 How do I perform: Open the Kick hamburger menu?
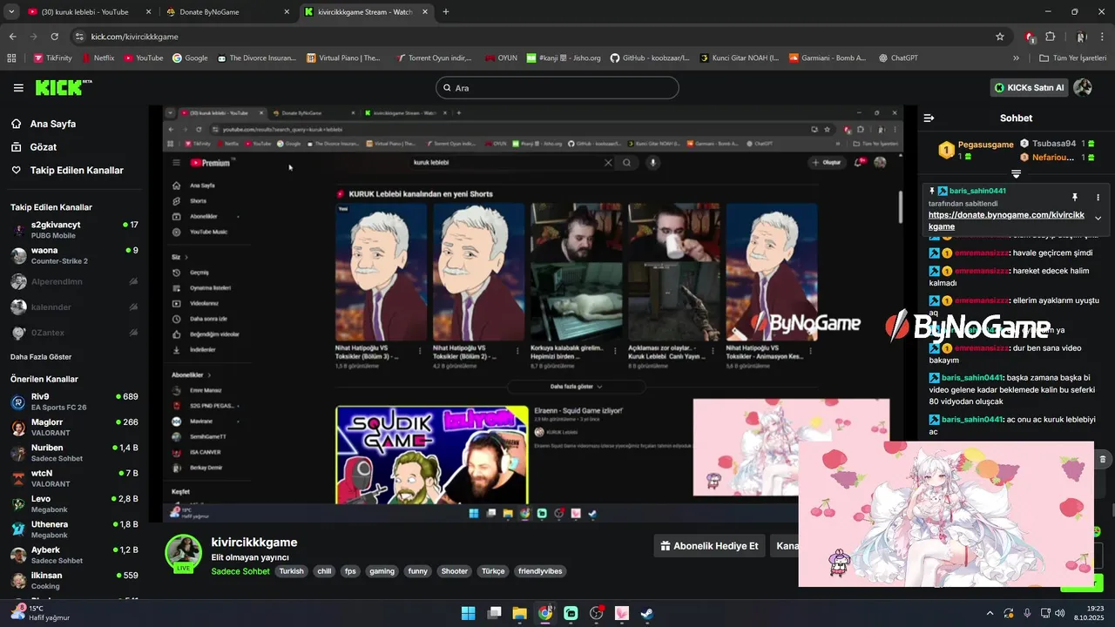click(x=18, y=88)
